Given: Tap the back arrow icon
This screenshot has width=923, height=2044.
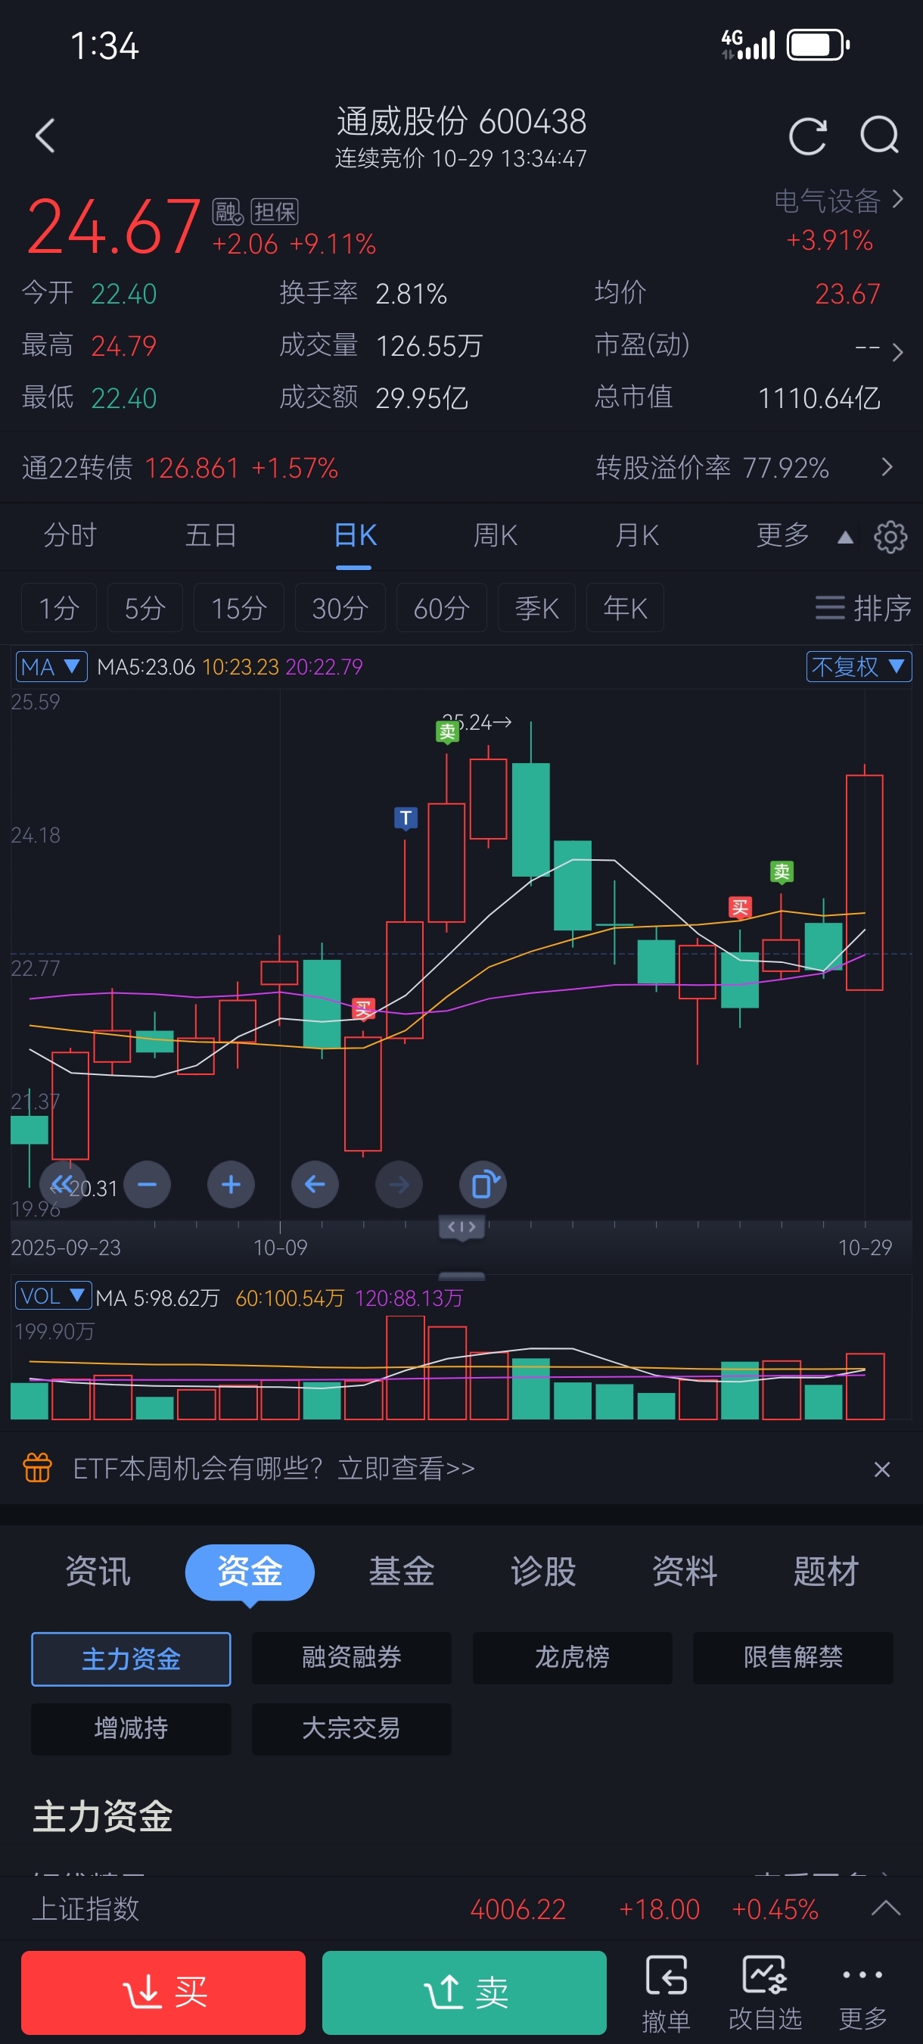Looking at the screenshot, I should pyautogui.click(x=46, y=136).
